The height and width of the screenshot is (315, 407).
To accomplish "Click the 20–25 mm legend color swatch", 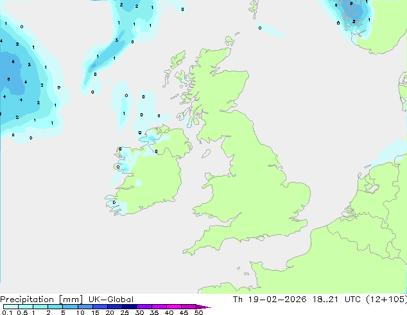I will point(114,307).
